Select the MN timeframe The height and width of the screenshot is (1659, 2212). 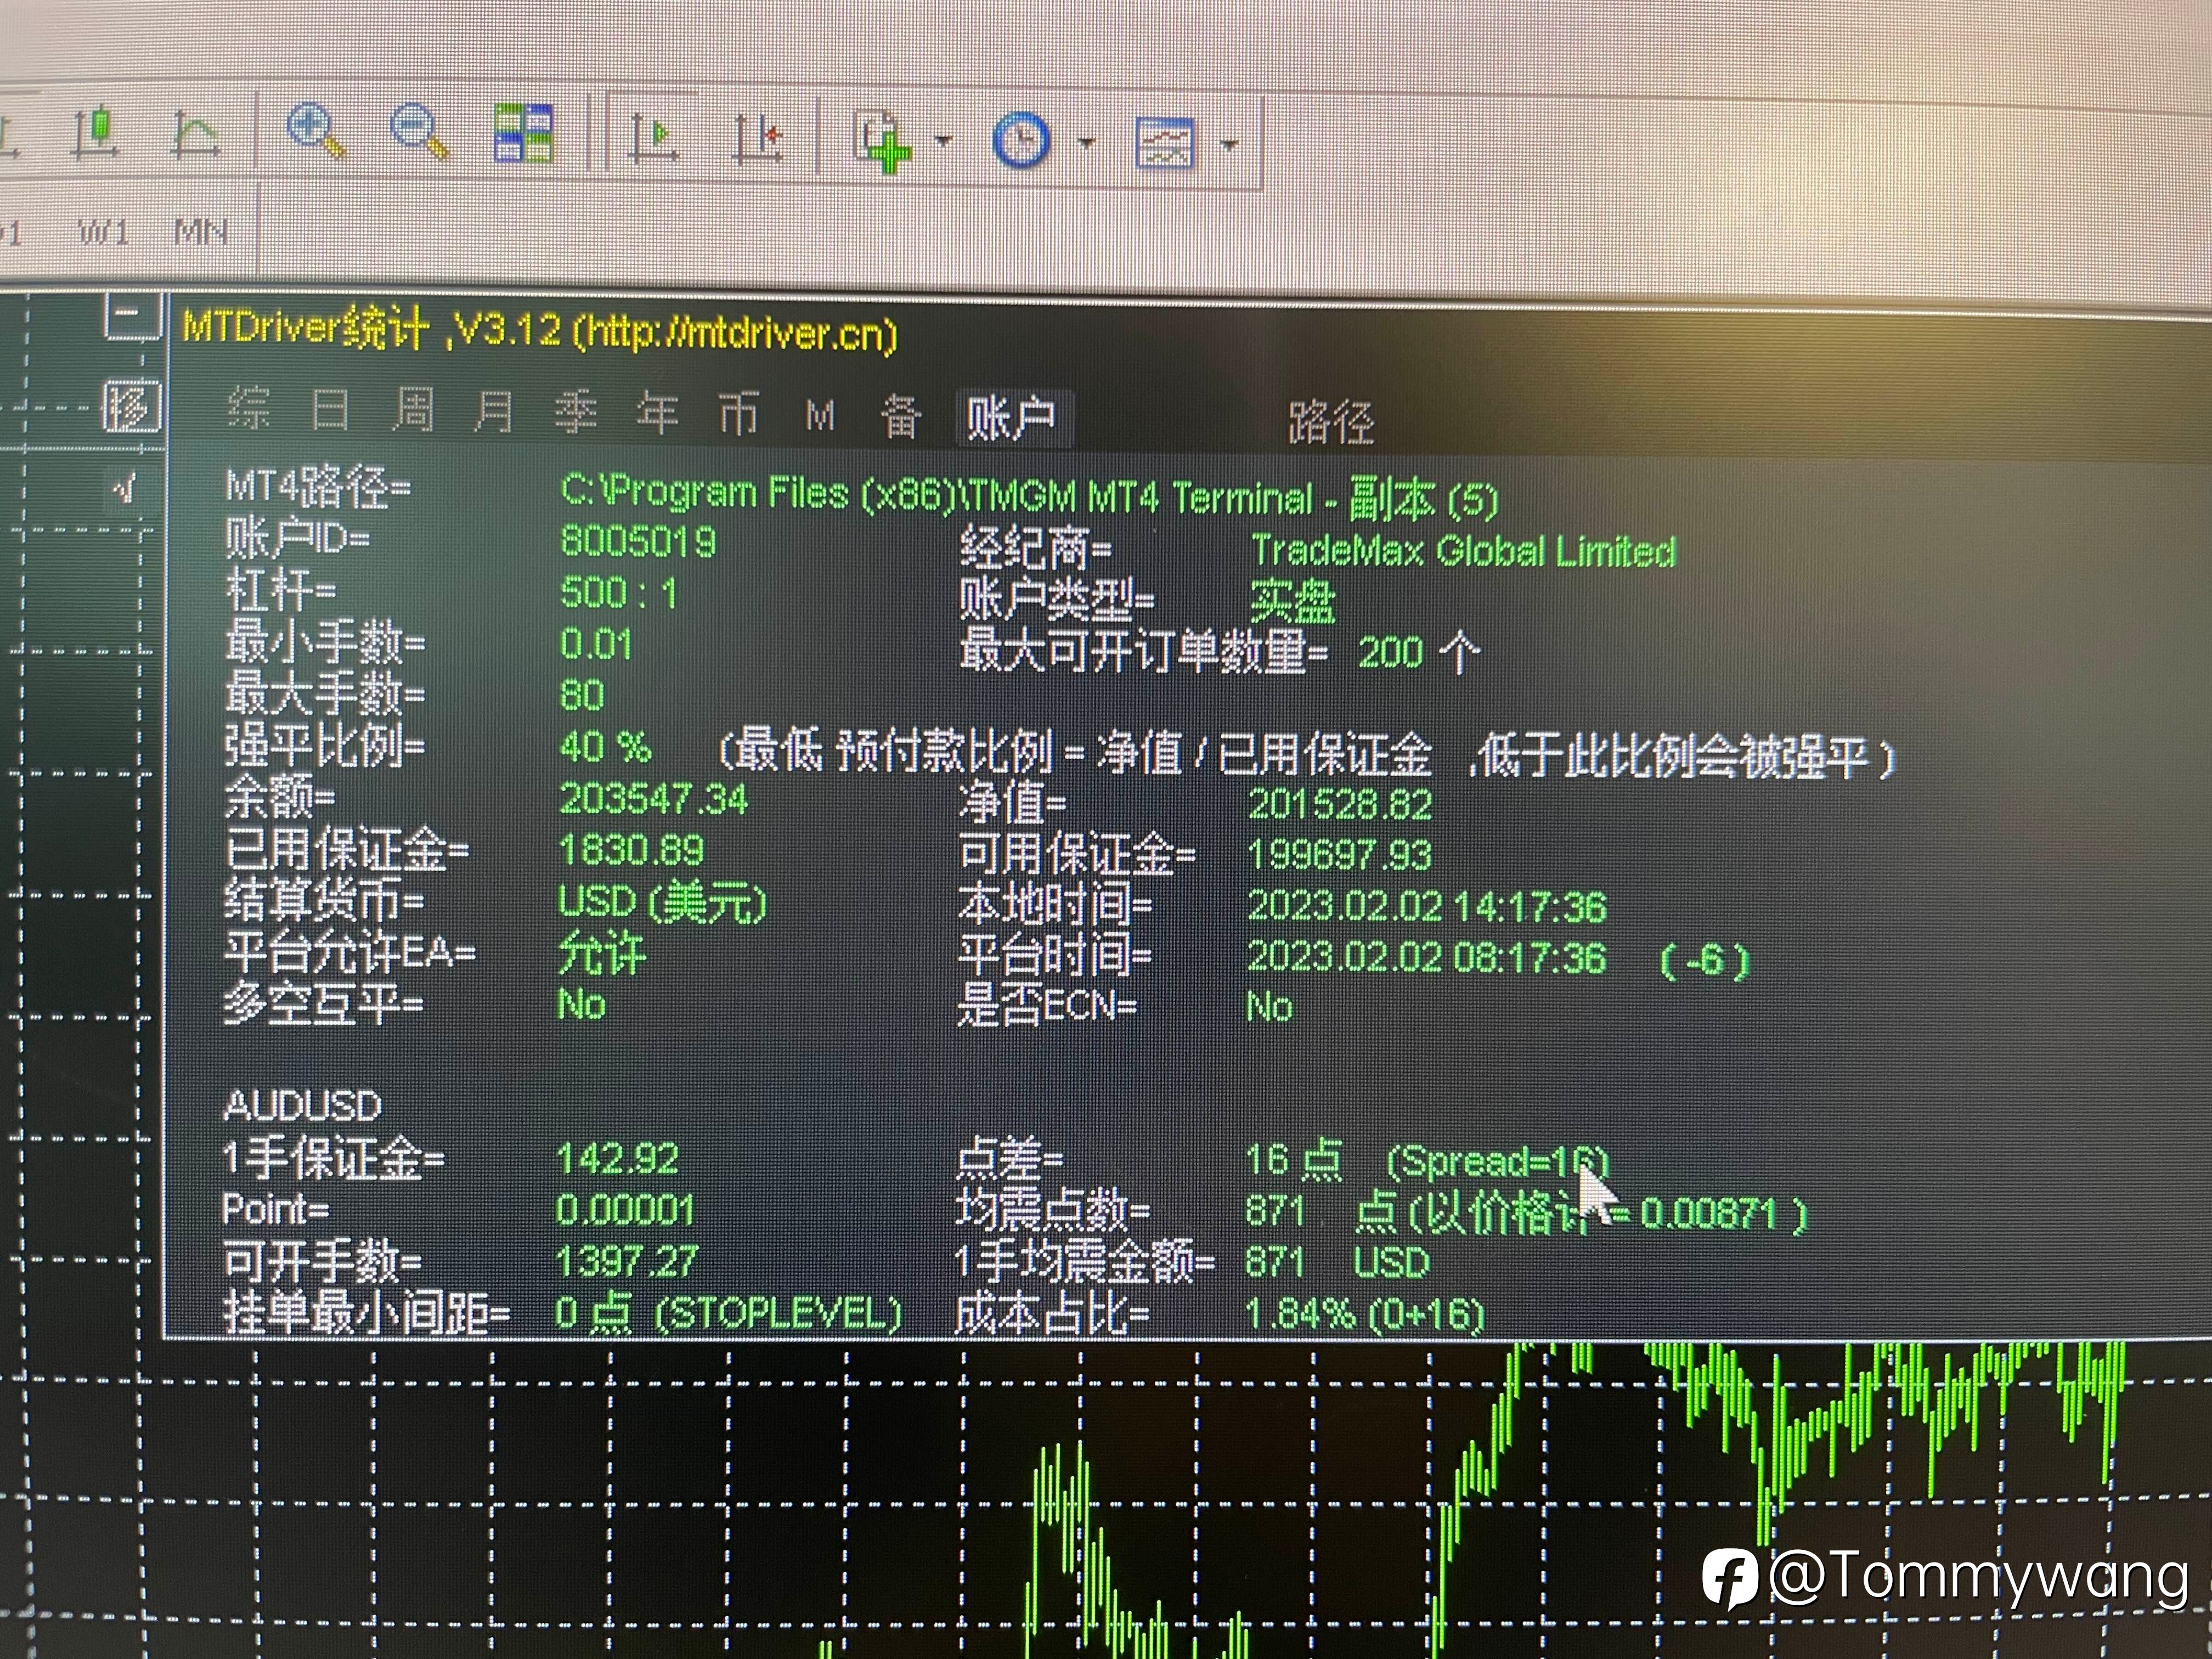(201, 232)
